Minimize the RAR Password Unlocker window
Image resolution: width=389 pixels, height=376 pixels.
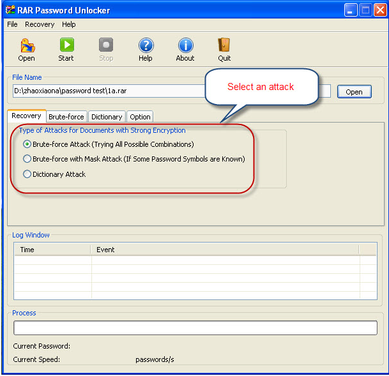tap(351, 10)
